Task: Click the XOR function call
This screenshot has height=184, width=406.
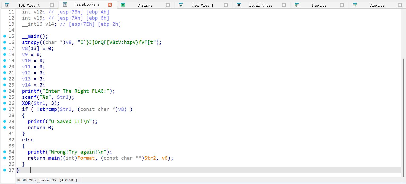Action: point(26,103)
